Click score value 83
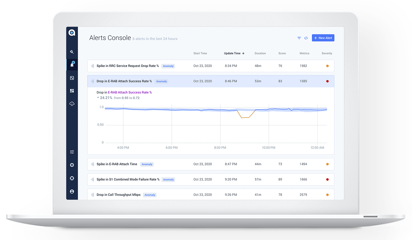The width and height of the screenshot is (412, 240). (280, 81)
